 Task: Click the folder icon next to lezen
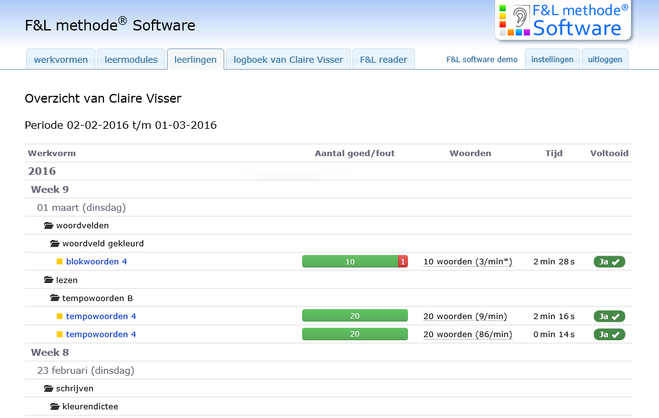[49, 281]
